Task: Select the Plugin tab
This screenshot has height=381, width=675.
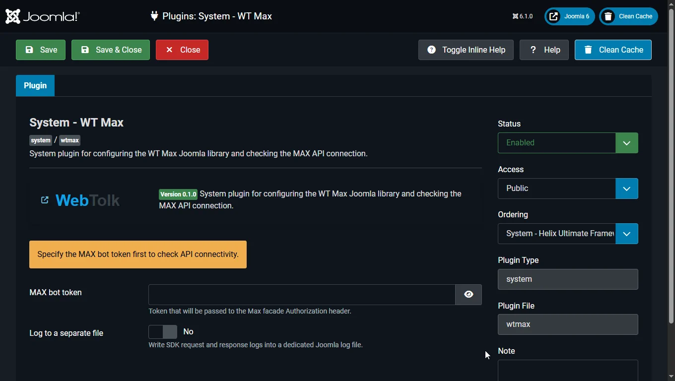Action: (35, 85)
